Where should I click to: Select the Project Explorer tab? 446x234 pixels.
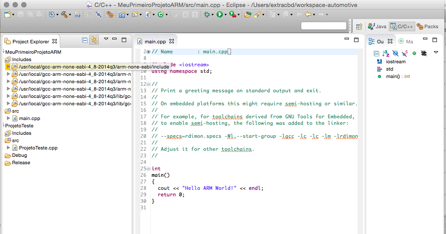click(x=31, y=42)
